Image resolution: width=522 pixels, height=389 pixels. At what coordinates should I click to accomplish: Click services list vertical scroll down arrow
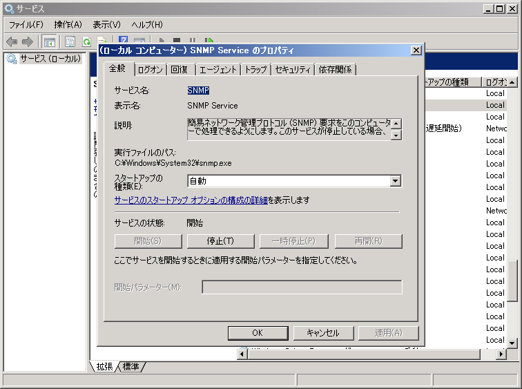(512, 343)
